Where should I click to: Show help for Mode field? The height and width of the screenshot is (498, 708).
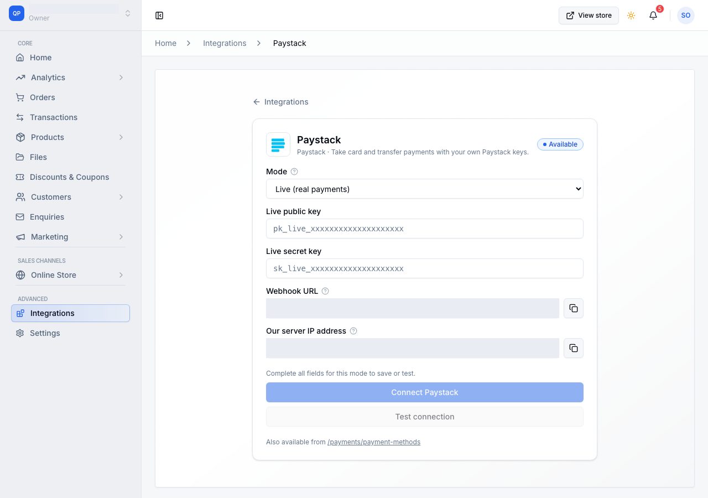(294, 172)
